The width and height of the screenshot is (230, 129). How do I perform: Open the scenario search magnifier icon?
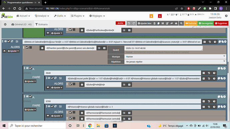[x=181, y=23]
